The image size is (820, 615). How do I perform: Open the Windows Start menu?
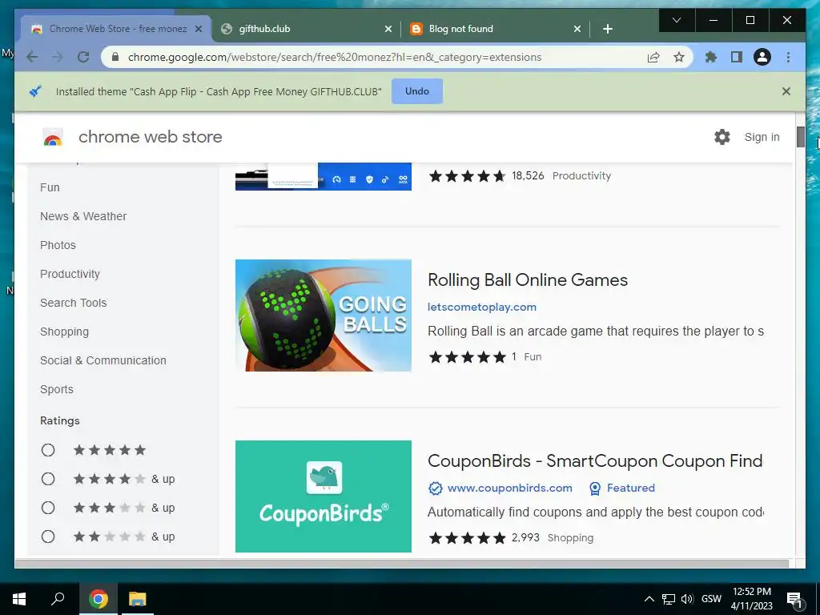click(x=19, y=599)
